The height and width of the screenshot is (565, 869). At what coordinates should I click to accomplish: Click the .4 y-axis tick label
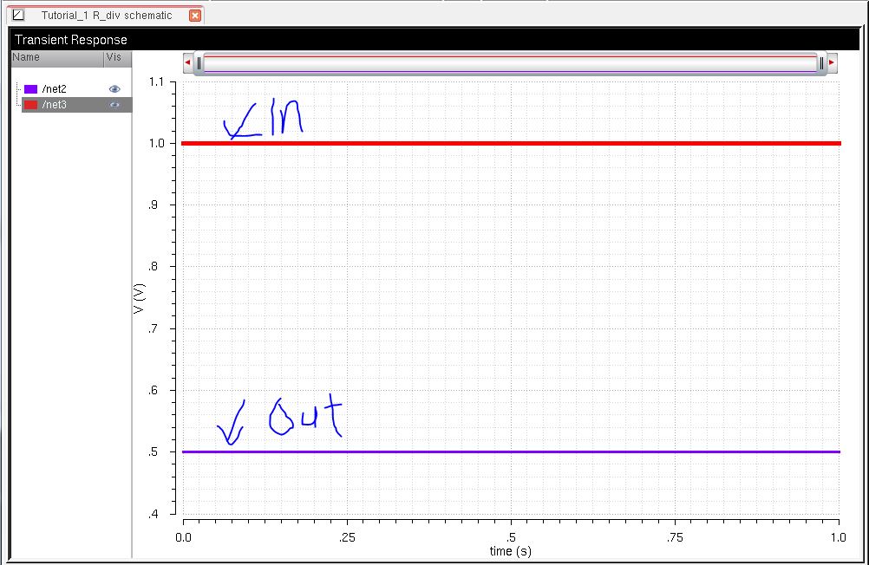coord(153,514)
